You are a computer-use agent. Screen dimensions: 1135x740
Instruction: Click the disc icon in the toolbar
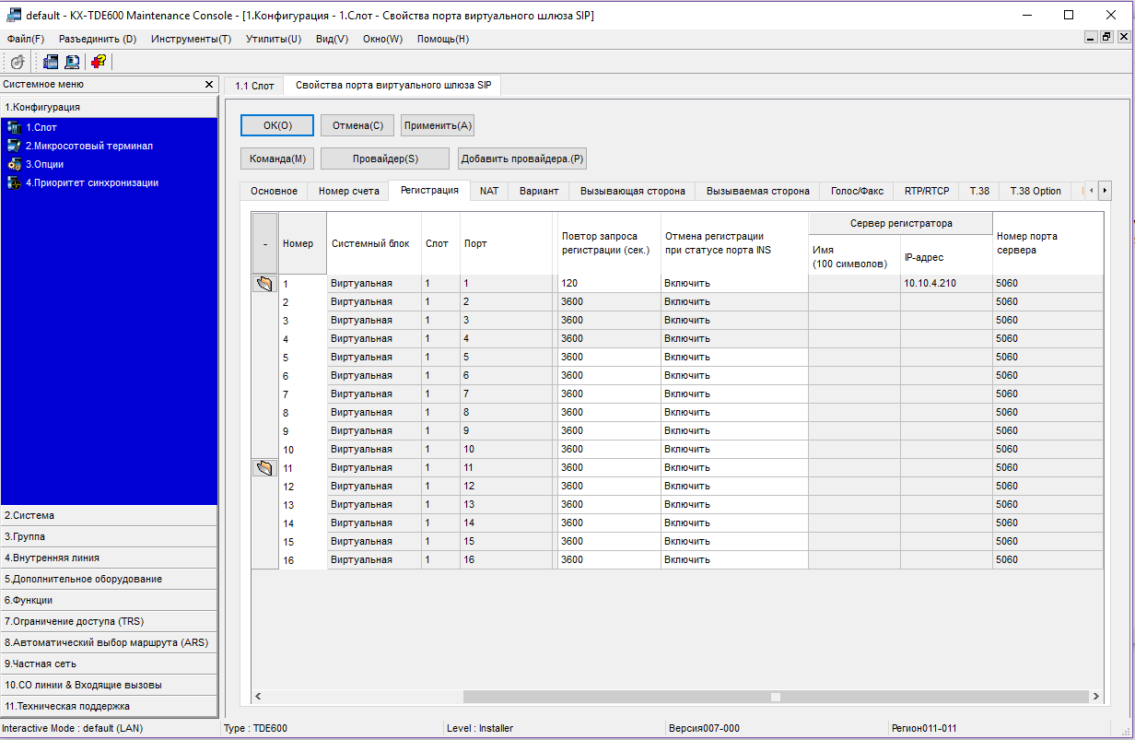[18, 62]
